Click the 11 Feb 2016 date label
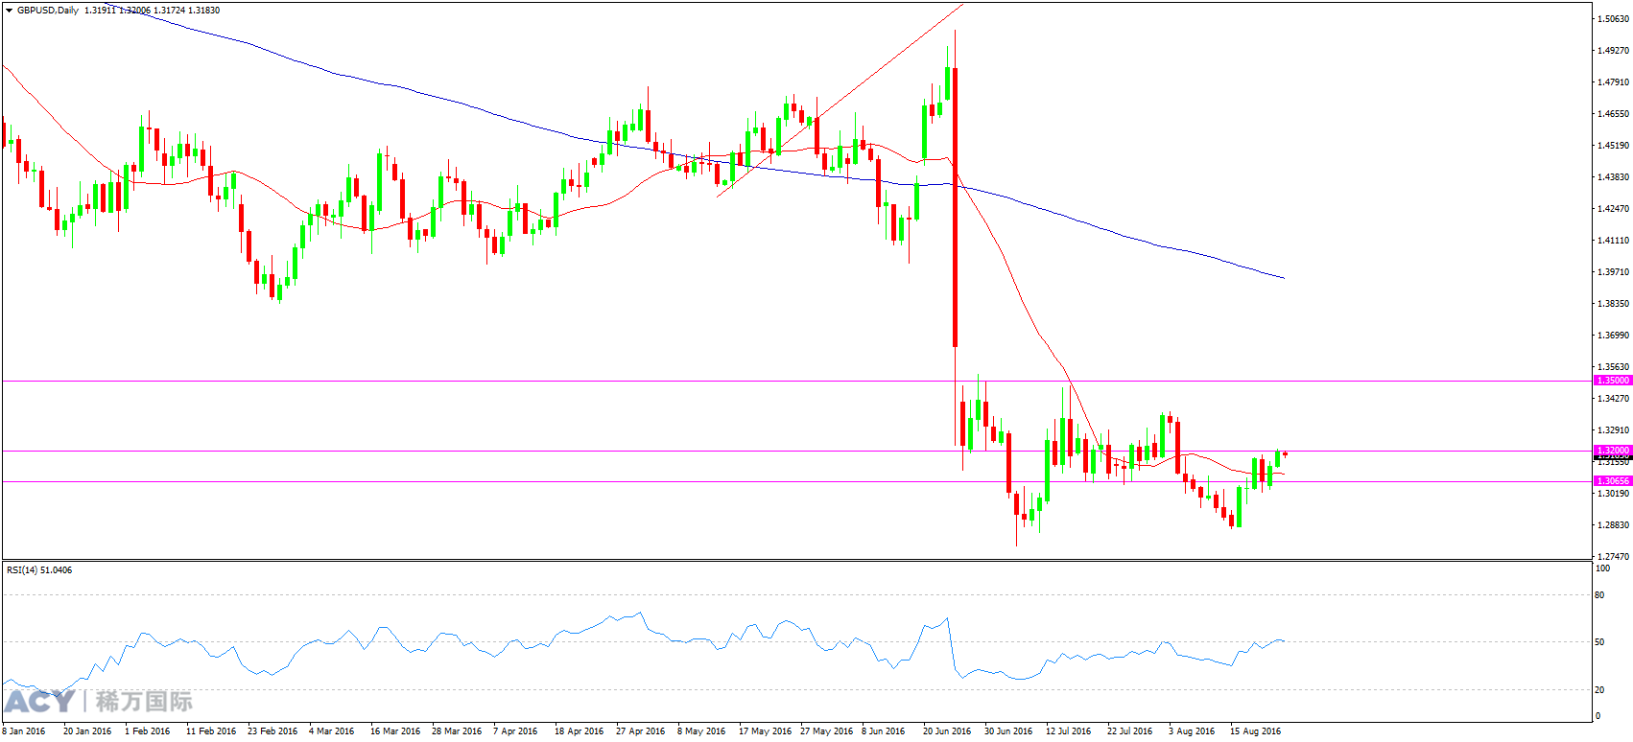The width and height of the screenshot is (1633, 742). click(211, 730)
